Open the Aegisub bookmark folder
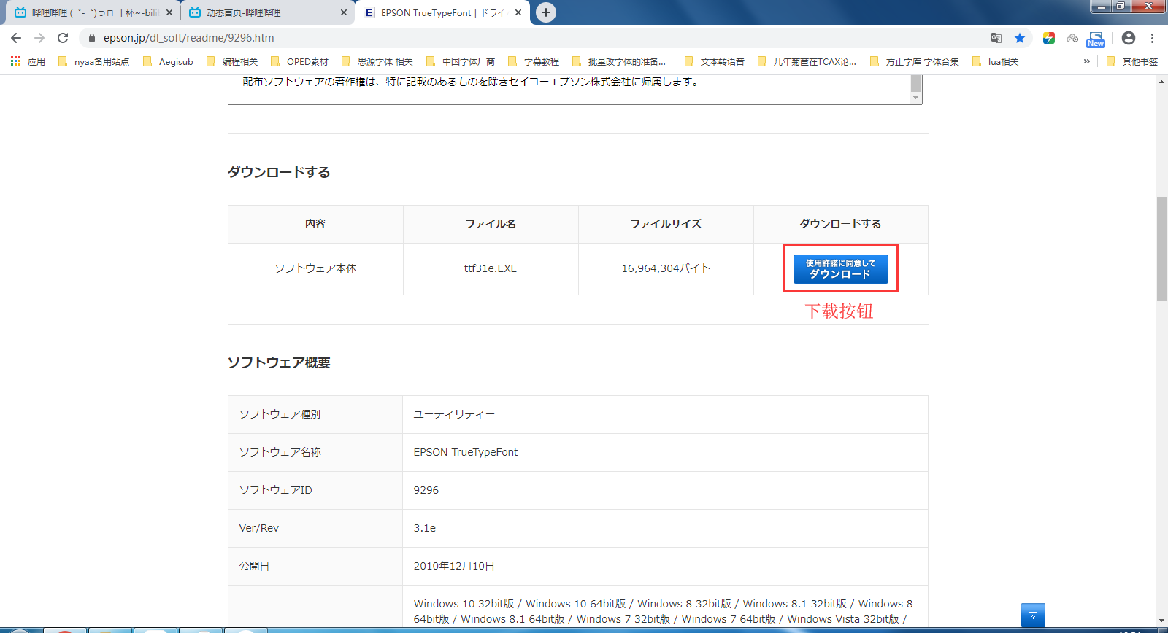Image resolution: width=1168 pixels, height=633 pixels. (168, 62)
